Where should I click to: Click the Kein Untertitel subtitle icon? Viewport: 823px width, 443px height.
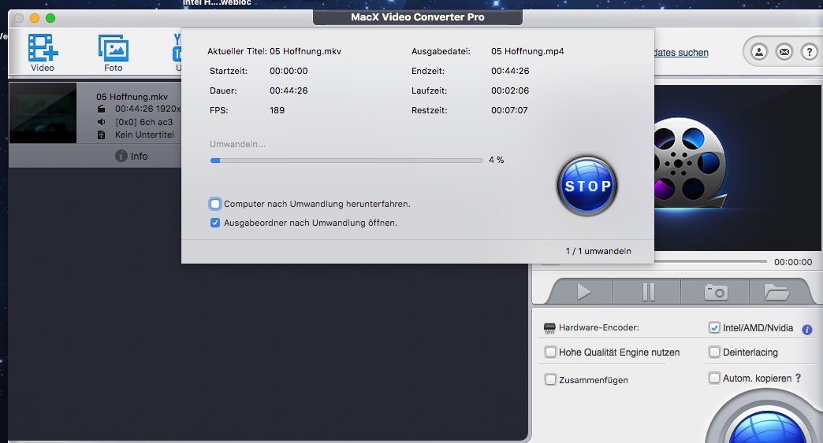102,135
